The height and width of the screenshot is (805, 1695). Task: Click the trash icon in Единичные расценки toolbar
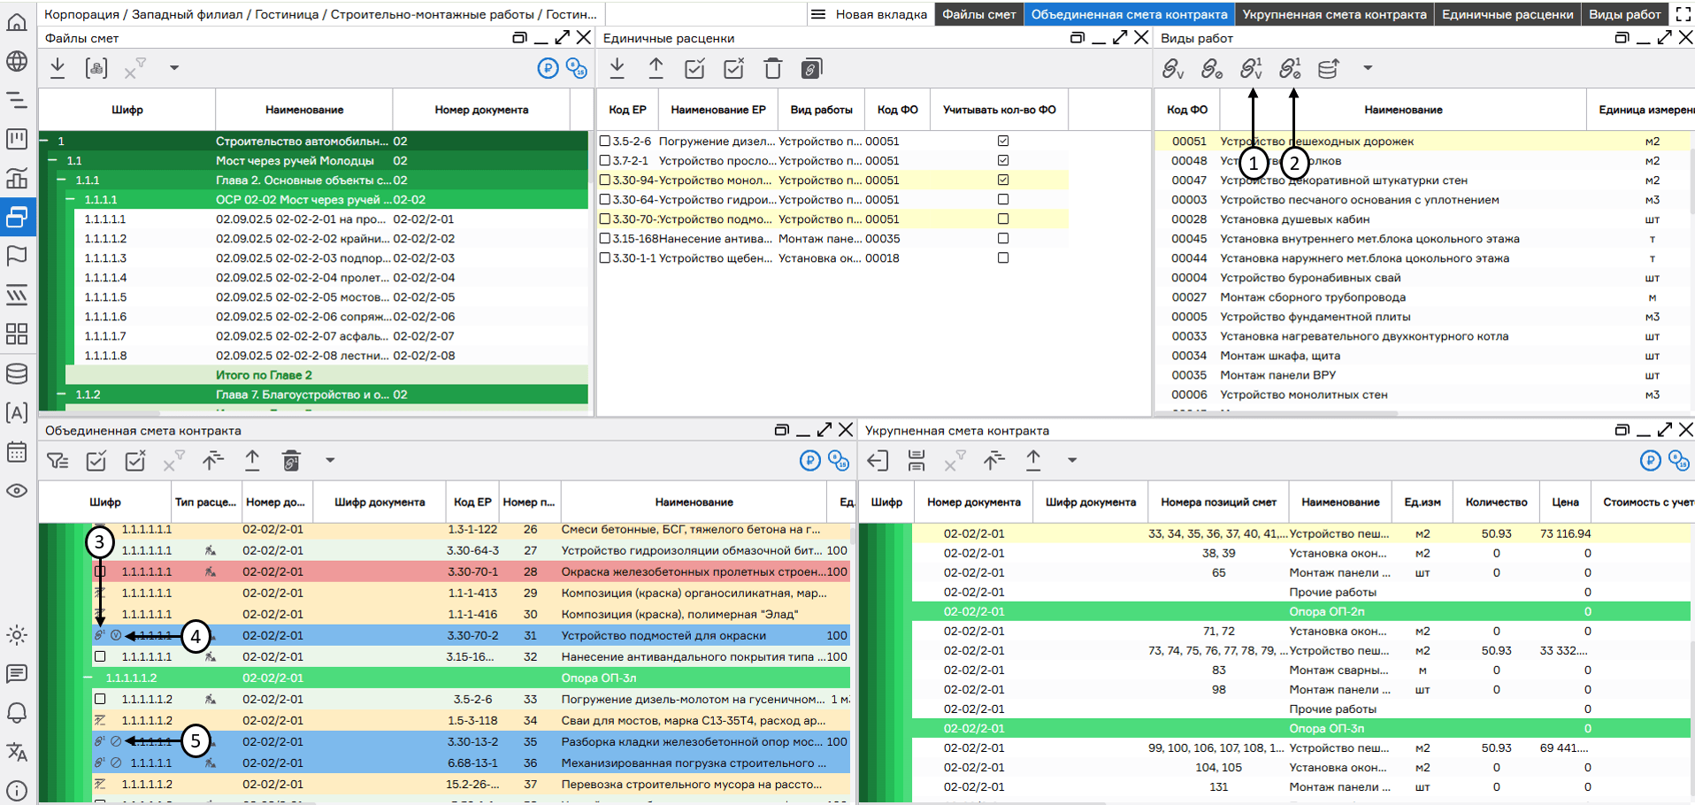[772, 68]
